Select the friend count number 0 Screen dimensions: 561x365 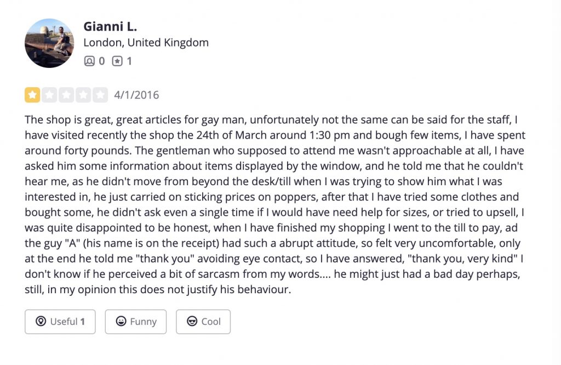pyautogui.click(x=101, y=61)
